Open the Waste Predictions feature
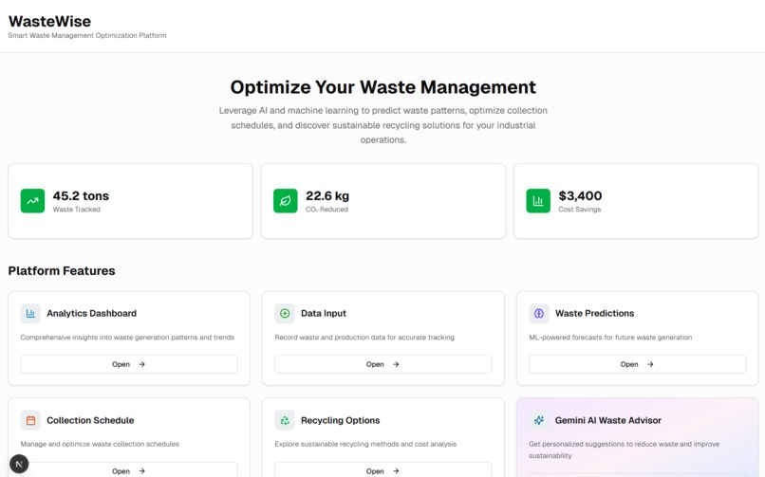Screen dimensions: 765x477 [x=637, y=364]
